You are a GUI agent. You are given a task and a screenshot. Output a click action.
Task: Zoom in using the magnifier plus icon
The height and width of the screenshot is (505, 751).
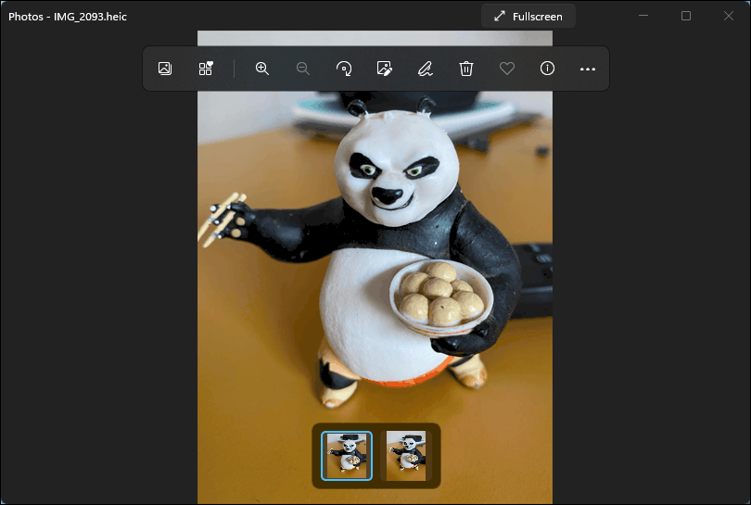pyautogui.click(x=262, y=69)
